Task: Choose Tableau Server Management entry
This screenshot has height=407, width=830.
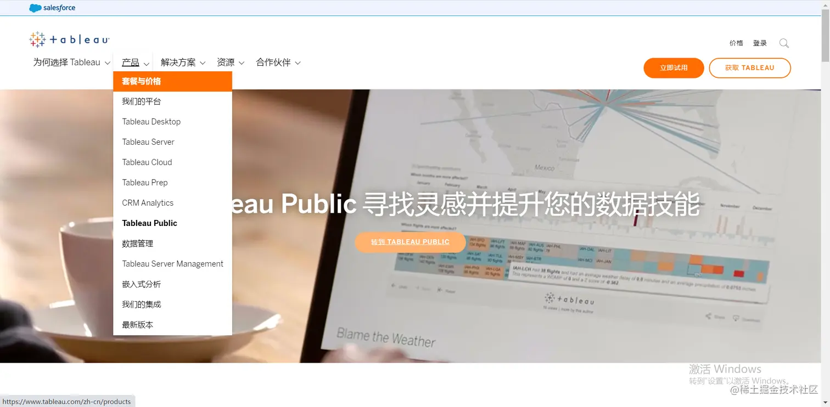Action: (172, 264)
